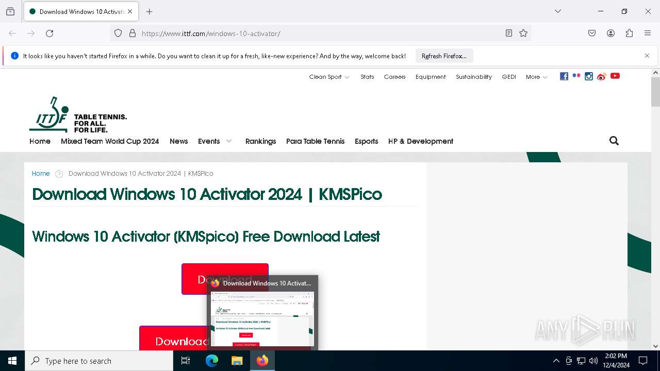Open tracking protection shield icon
660x371 pixels.
[x=118, y=33]
